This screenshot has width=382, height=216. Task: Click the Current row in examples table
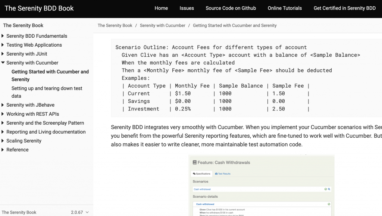(x=216, y=94)
